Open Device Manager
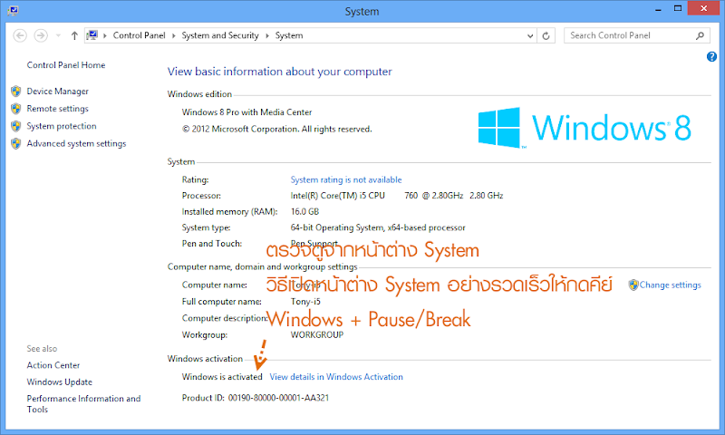 (57, 91)
